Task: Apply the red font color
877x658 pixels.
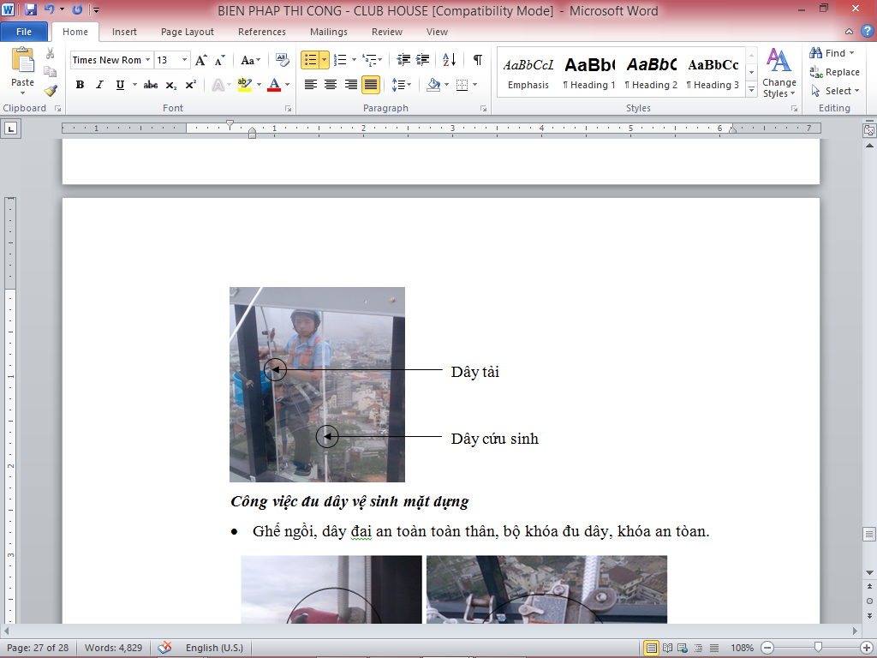Action: pos(274,85)
